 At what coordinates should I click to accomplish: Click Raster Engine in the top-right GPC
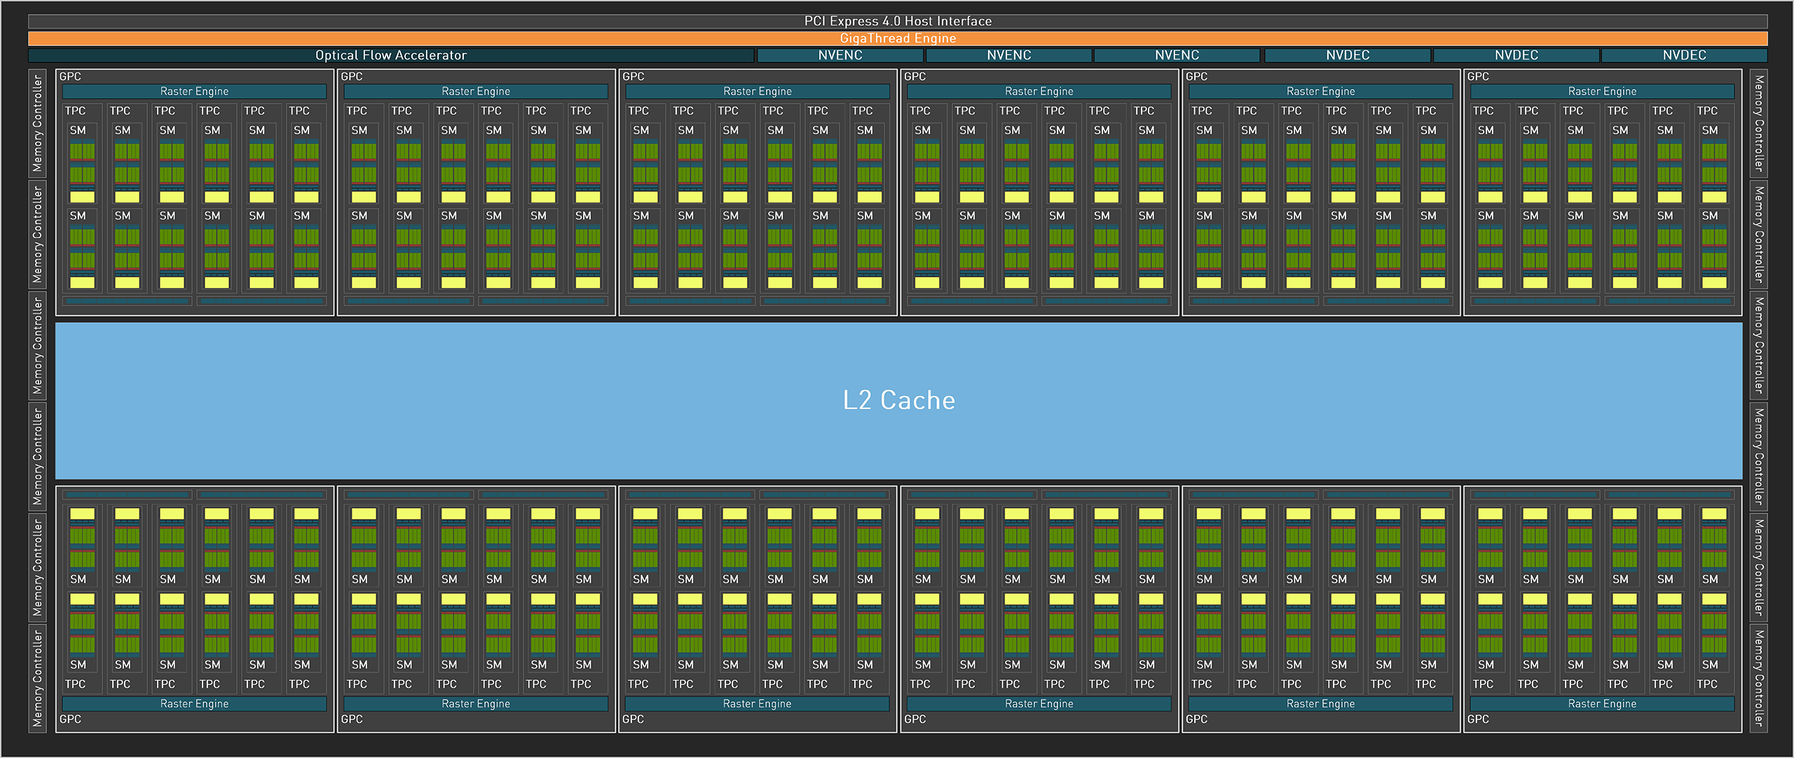1602,92
